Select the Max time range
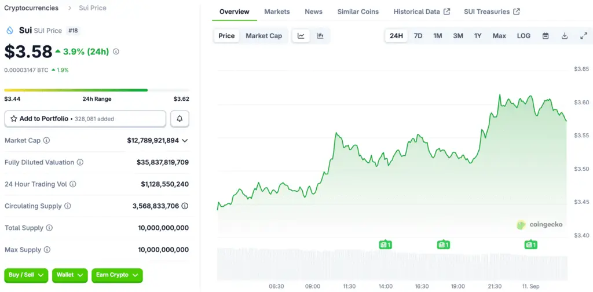The height and width of the screenshot is (292, 593). tap(499, 36)
